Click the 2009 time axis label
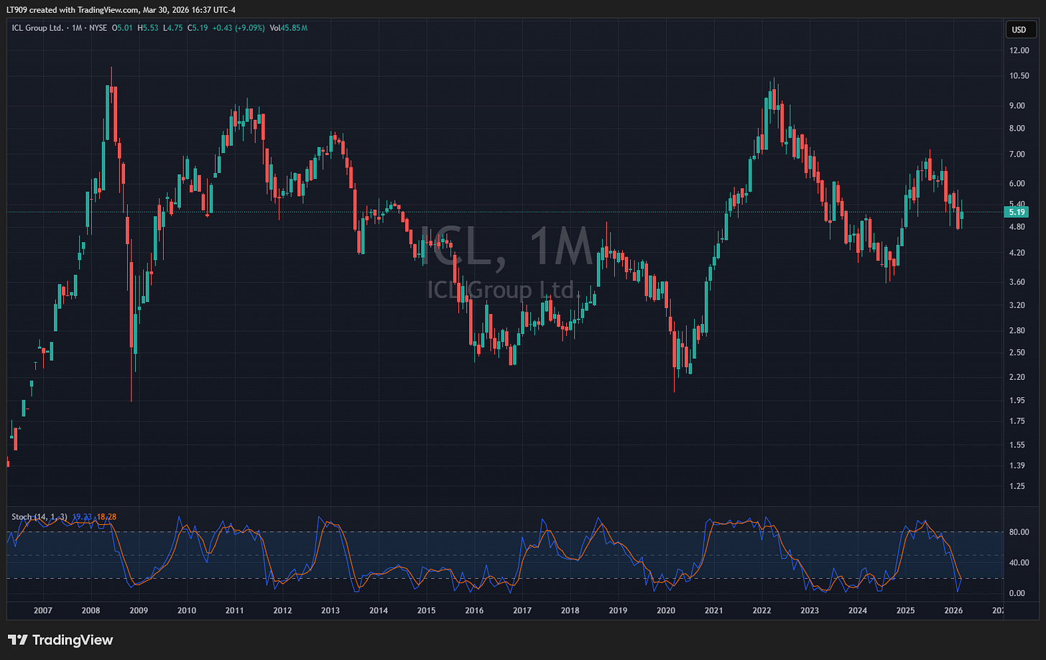Screen dimensions: 1046x660 (x=139, y=611)
